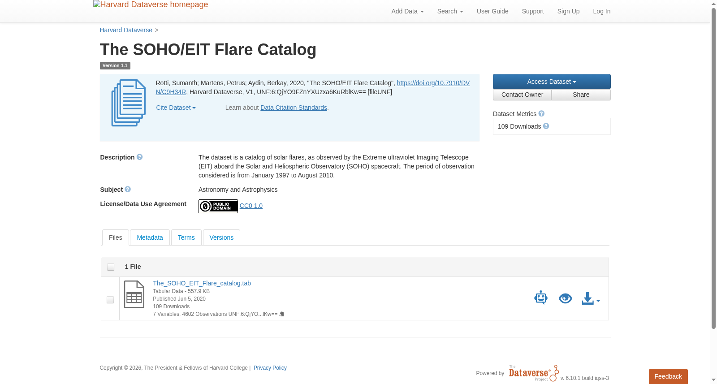The width and height of the screenshot is (717, 384).
Task: Expand the Add Data menu
Action: point(407,11)
